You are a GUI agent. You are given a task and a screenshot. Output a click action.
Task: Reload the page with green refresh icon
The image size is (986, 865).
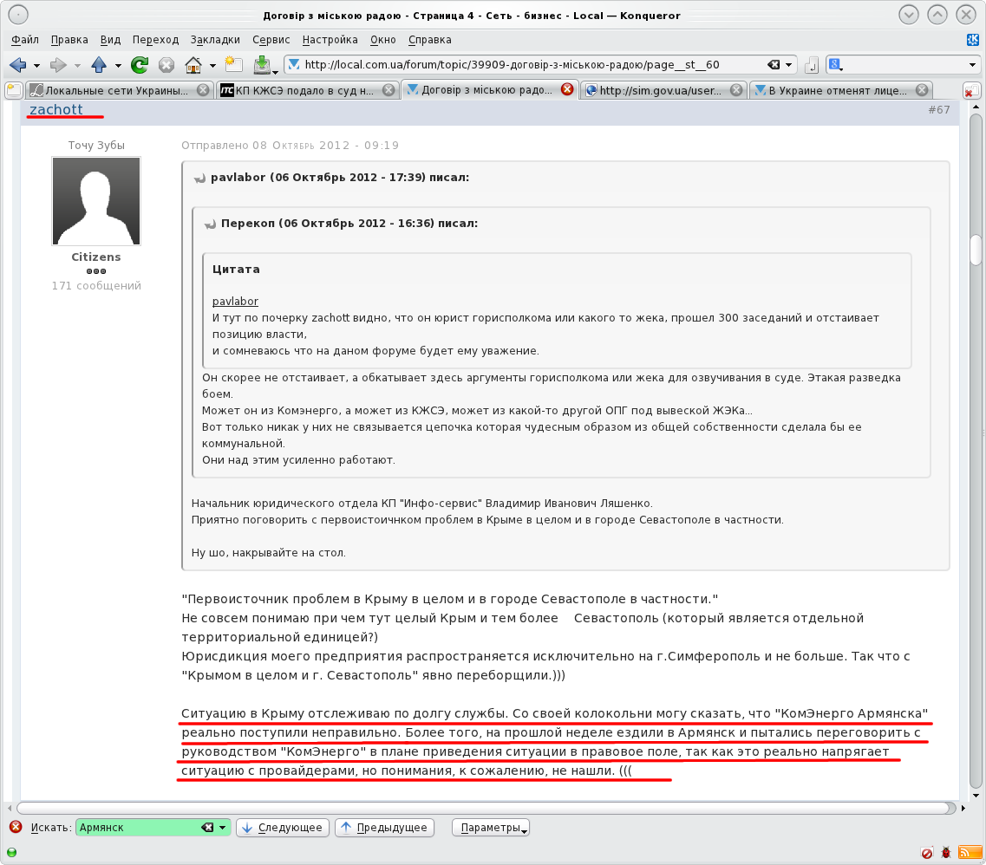click(139, 65)
